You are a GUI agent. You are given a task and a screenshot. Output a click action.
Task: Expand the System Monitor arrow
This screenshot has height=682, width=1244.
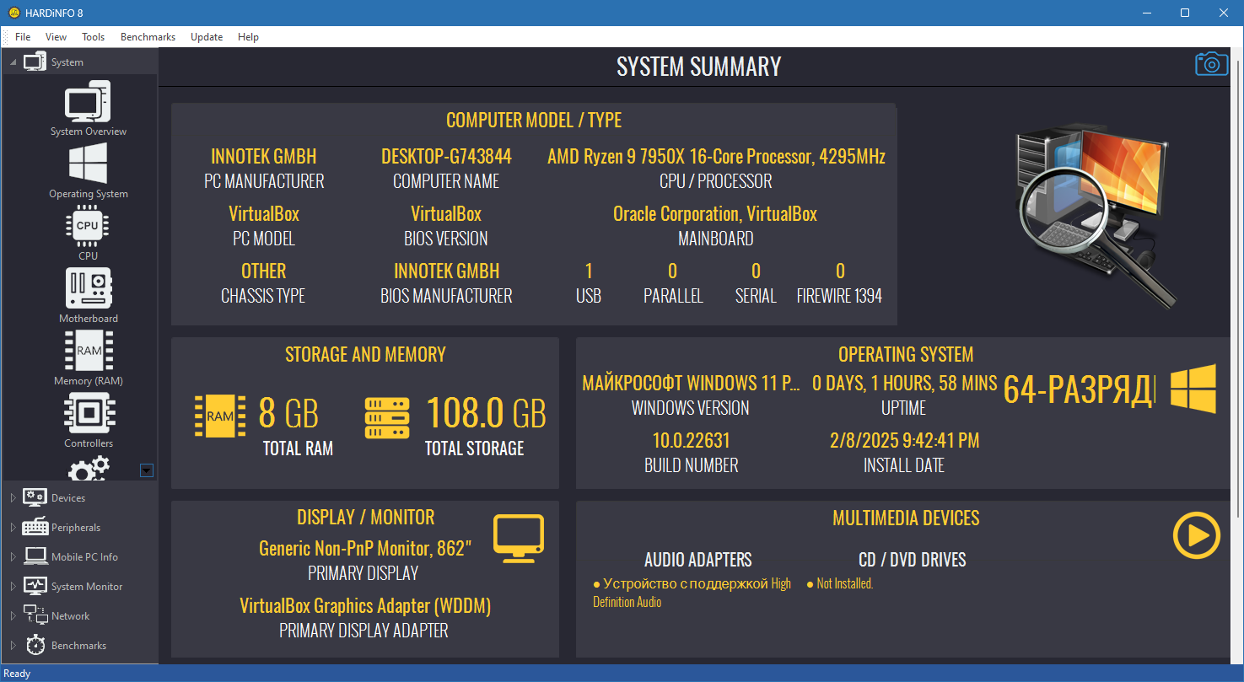(x=13, y=587)
